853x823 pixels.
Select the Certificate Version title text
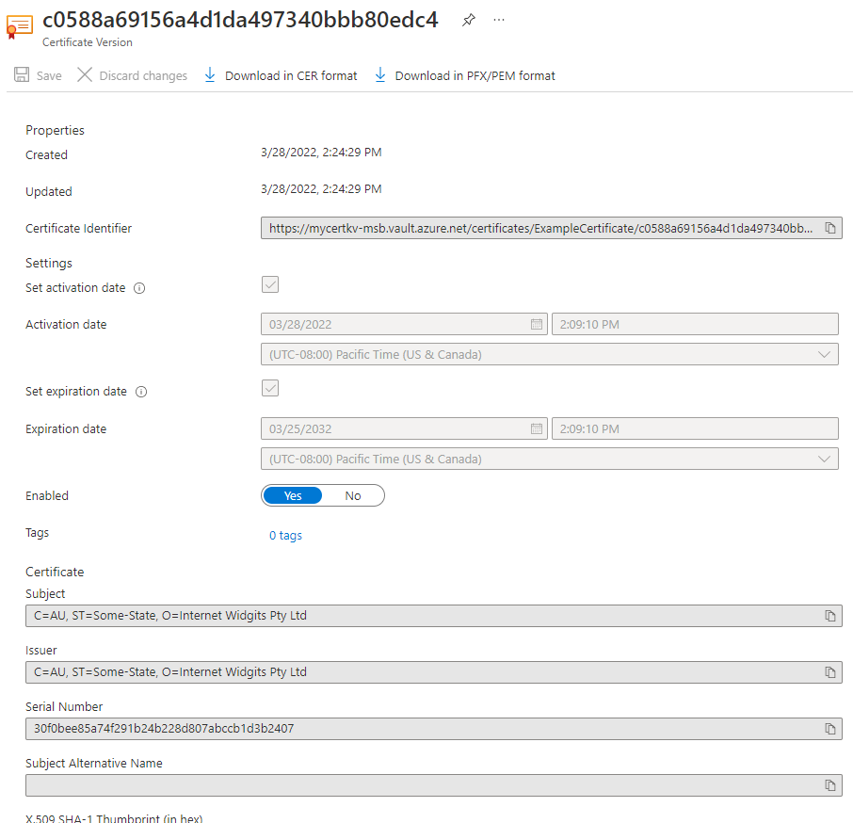coord(87,42)
